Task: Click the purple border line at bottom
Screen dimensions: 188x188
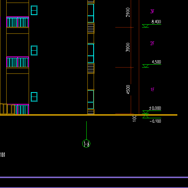Action: 94,177
